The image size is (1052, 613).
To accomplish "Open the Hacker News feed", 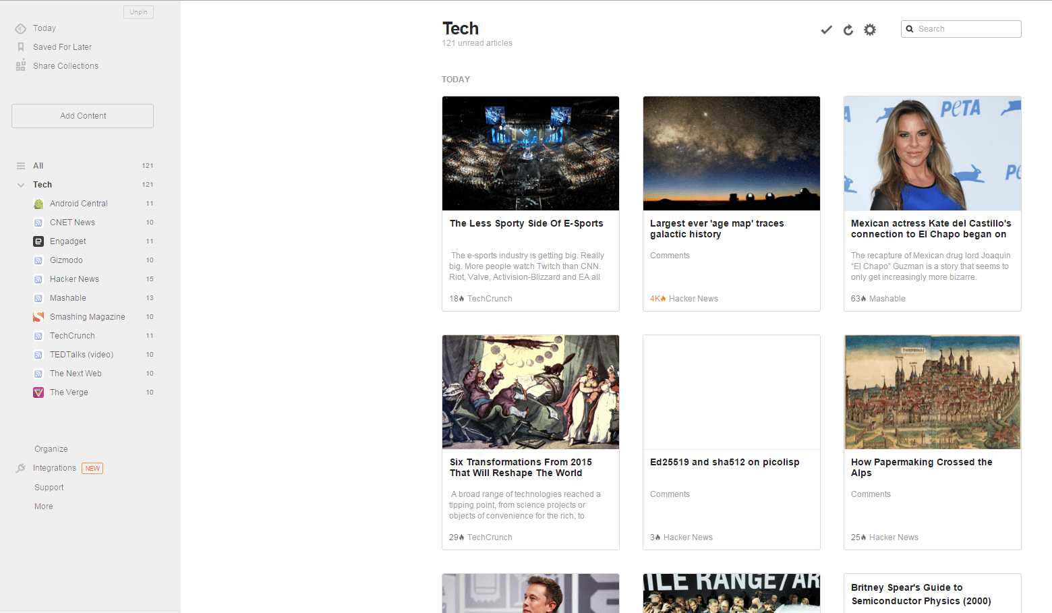I will click(74, 279).
